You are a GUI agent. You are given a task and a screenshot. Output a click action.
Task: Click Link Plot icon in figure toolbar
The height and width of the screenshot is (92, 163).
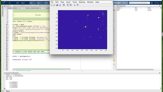(64, 5)
